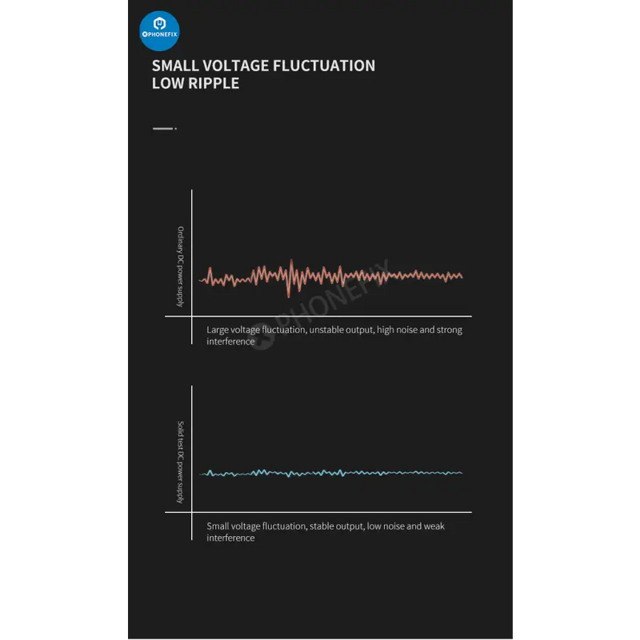This screenshot has height=640, width=640.
Task: Click the "Small voltage fluctuation" caption phrase
Action: (x=256, y=526)
